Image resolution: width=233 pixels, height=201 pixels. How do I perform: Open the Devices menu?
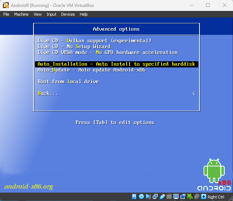point(68,14)
